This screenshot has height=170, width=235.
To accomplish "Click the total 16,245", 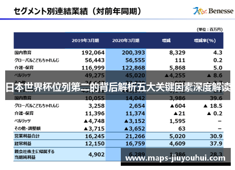I will (95, 136).
